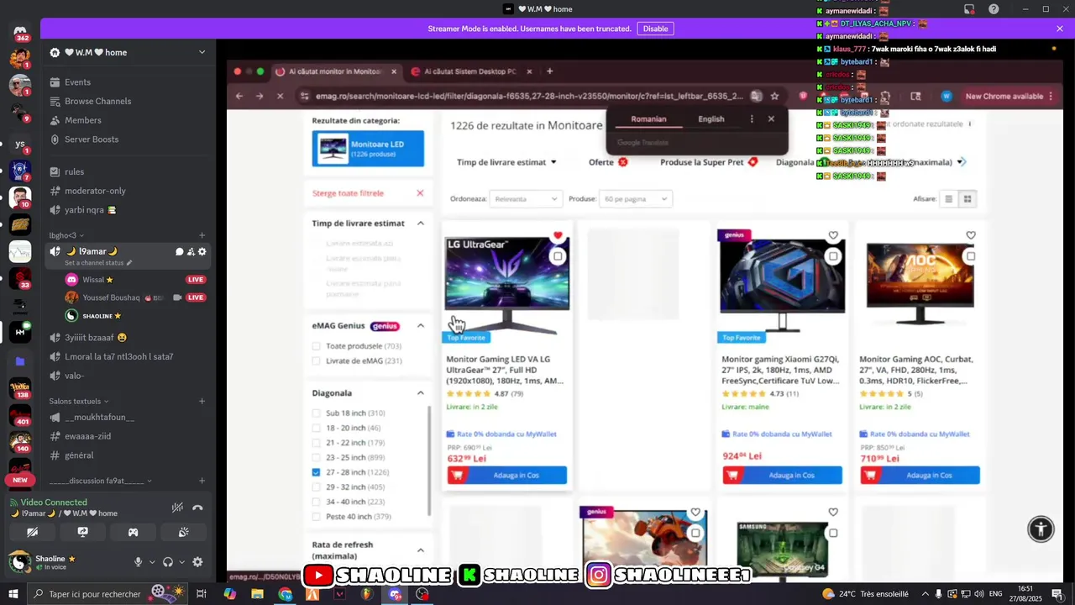1075x605 pixels.
Task: Check Toate produsele under eMAG Genius
Action: pyautogui.click(x=316, y=346)
